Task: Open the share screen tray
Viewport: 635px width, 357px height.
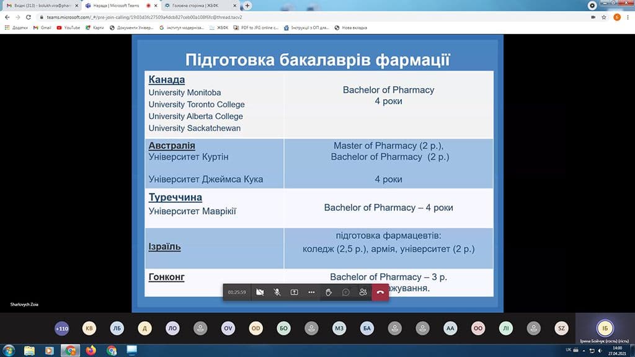Action: point(295,293)
